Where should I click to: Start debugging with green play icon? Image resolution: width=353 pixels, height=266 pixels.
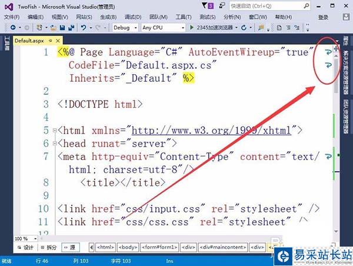point(192,28)
